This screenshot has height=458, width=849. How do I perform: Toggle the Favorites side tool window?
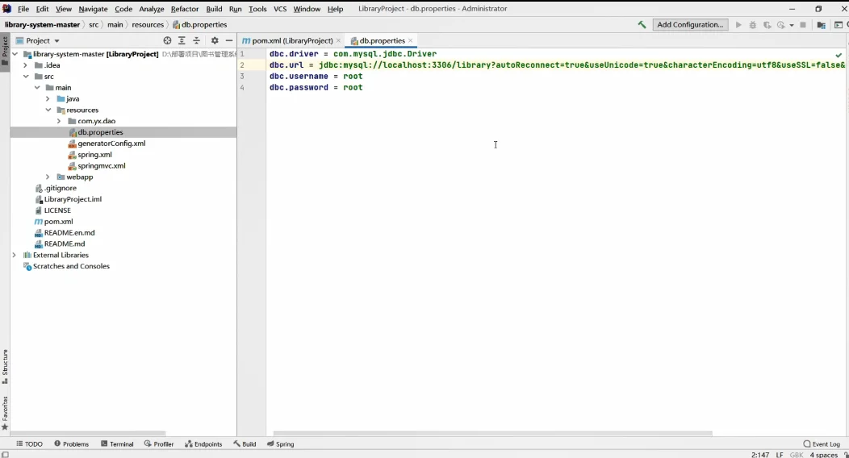pyautogui.click(x=5, y=413)
